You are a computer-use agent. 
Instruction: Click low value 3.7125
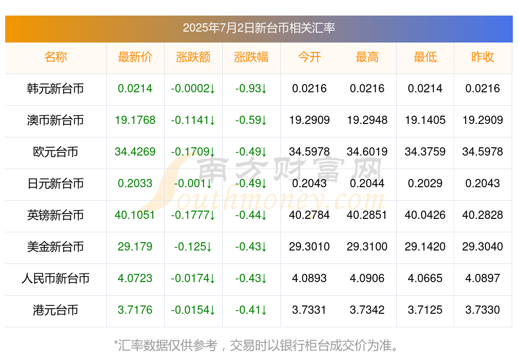[x=425, y=310]
